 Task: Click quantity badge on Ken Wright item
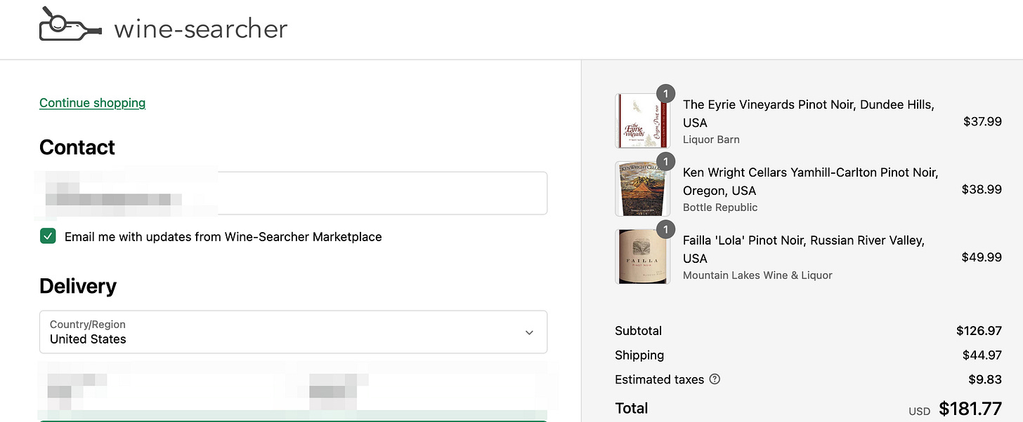click(x=665, y=161)
